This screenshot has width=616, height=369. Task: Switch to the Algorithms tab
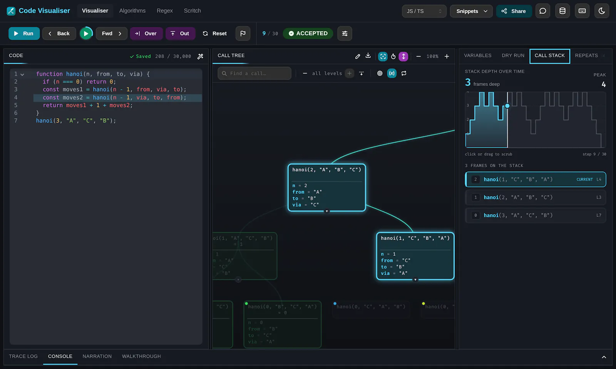(x=132, y=11)
